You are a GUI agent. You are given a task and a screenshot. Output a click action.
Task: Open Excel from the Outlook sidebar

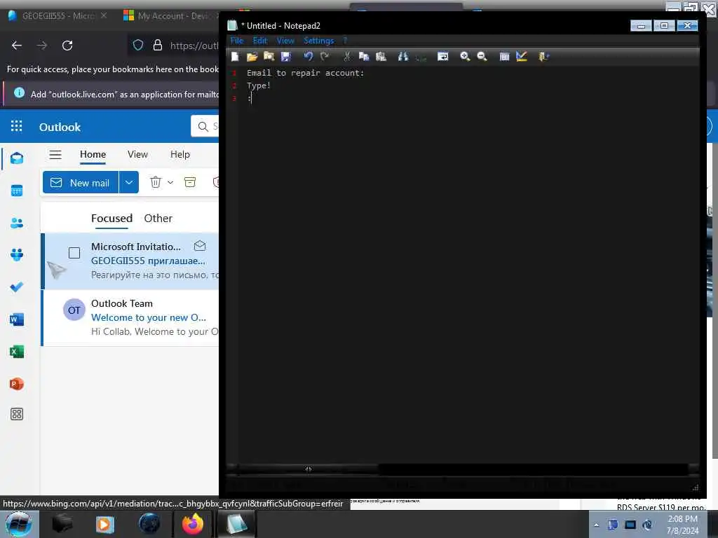coord(17,352)
